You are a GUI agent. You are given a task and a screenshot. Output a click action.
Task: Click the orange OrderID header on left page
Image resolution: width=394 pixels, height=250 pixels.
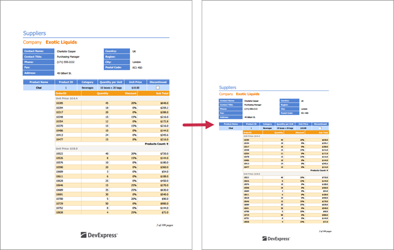pos(68,93)
